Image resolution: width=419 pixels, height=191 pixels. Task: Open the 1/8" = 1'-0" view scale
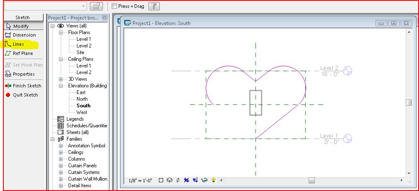[140, 180]
